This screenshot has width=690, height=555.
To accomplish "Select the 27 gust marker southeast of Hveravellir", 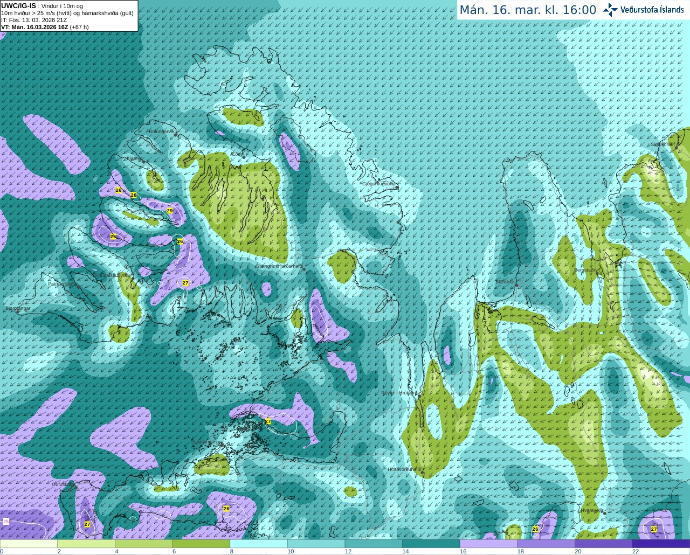I will tap(654, 529).
